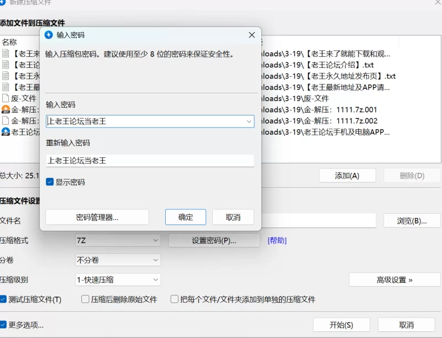Viewport: 442px width, 338px height.
Task: Click the blue ZIP icon beside 老王论坛
Action: (x=6, y=131)
